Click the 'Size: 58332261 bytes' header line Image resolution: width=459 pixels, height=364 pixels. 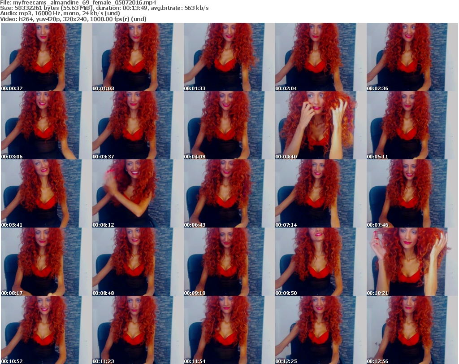[x=104, y=8]
